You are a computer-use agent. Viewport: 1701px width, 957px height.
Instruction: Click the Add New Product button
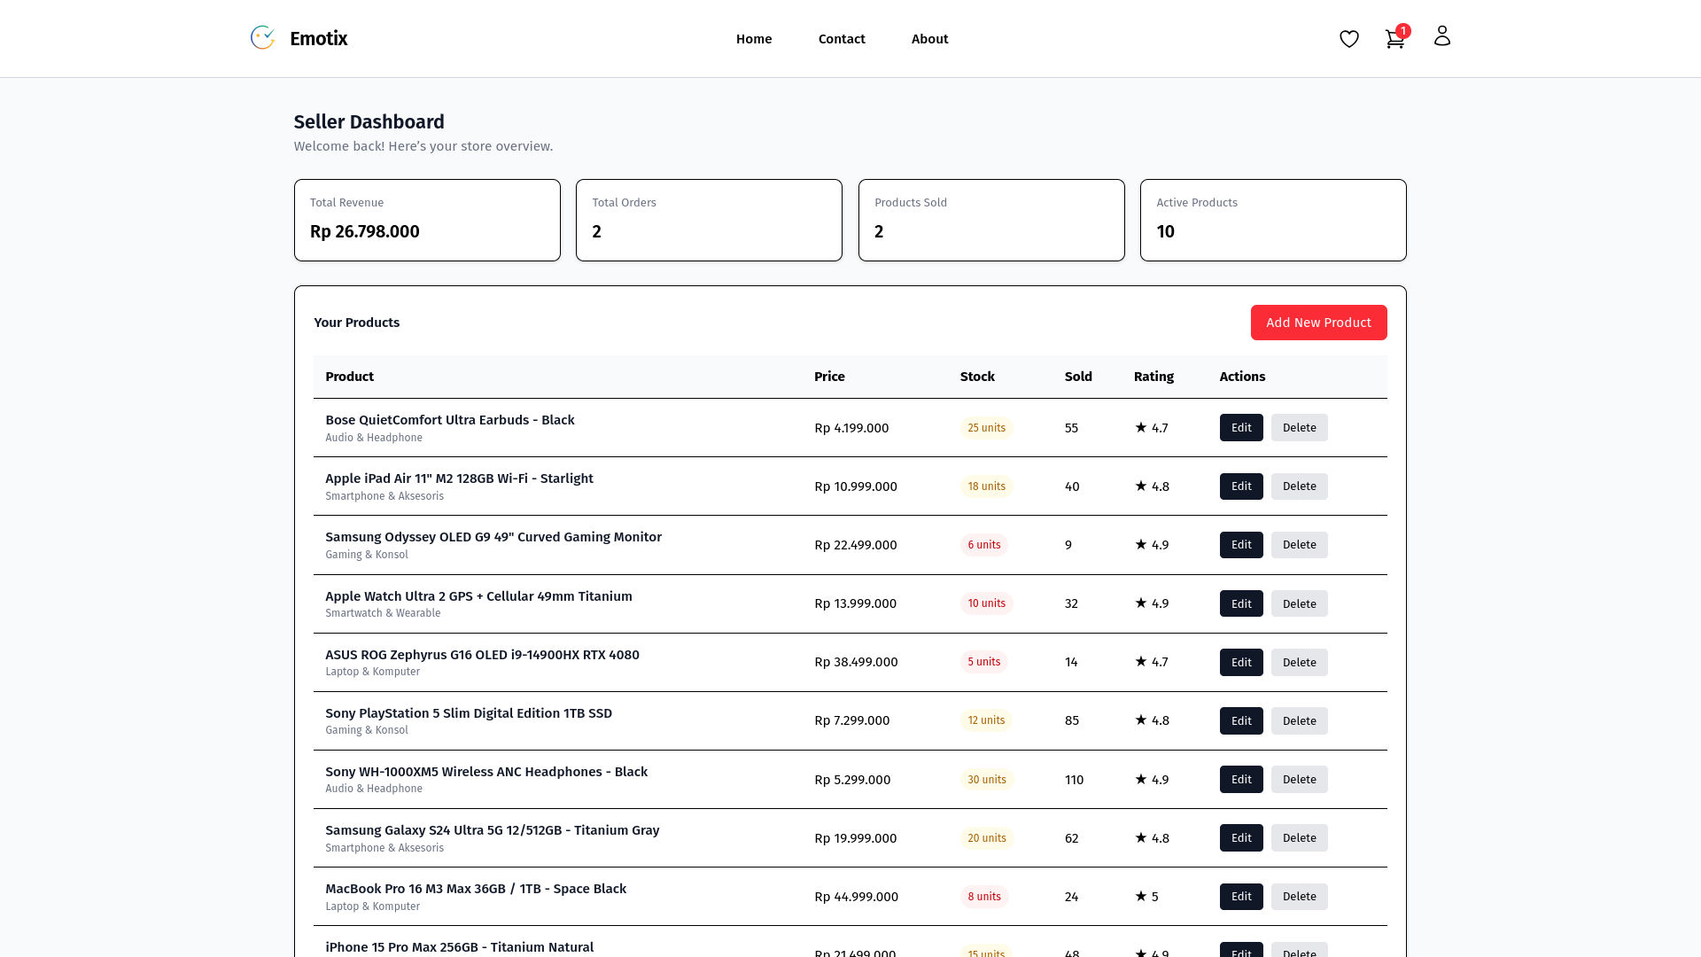click(1319, 323)
